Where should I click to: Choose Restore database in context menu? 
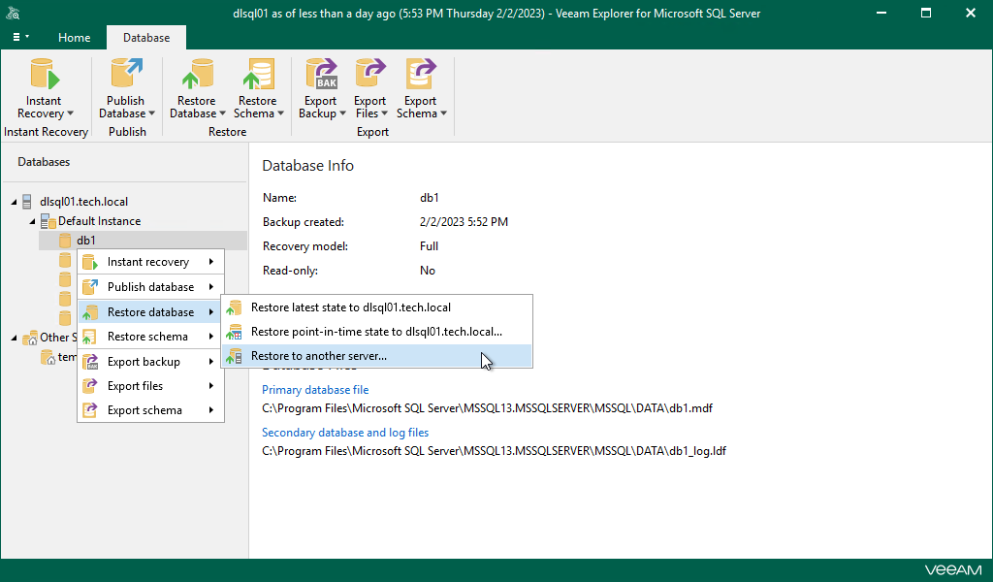pos(150,312)
